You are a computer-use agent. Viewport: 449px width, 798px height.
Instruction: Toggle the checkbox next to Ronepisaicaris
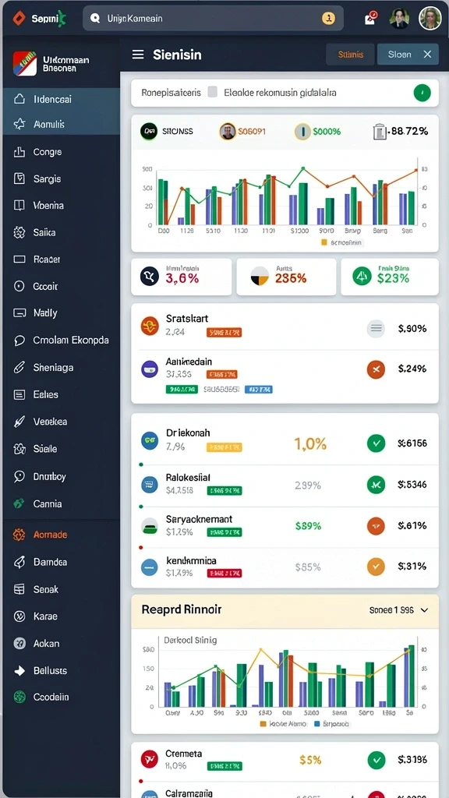[x=213, y=93]
